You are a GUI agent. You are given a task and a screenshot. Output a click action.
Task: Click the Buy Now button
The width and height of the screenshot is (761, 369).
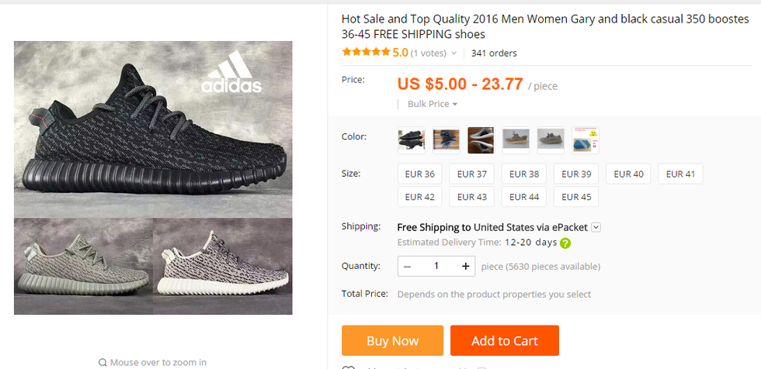(392, 340)
